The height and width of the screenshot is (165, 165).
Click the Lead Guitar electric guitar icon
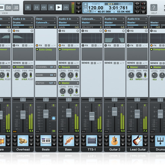[x=137, y=141]
